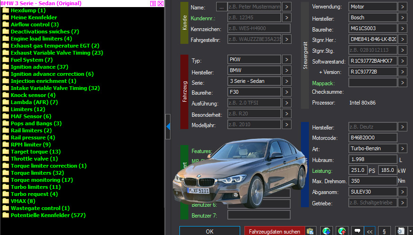Open the arrow next to Verwendung Motor
This screenshot has height=235, width=413.
tap(403, 7)
